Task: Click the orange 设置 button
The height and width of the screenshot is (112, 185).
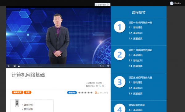Action: click(x=27, y=92)
